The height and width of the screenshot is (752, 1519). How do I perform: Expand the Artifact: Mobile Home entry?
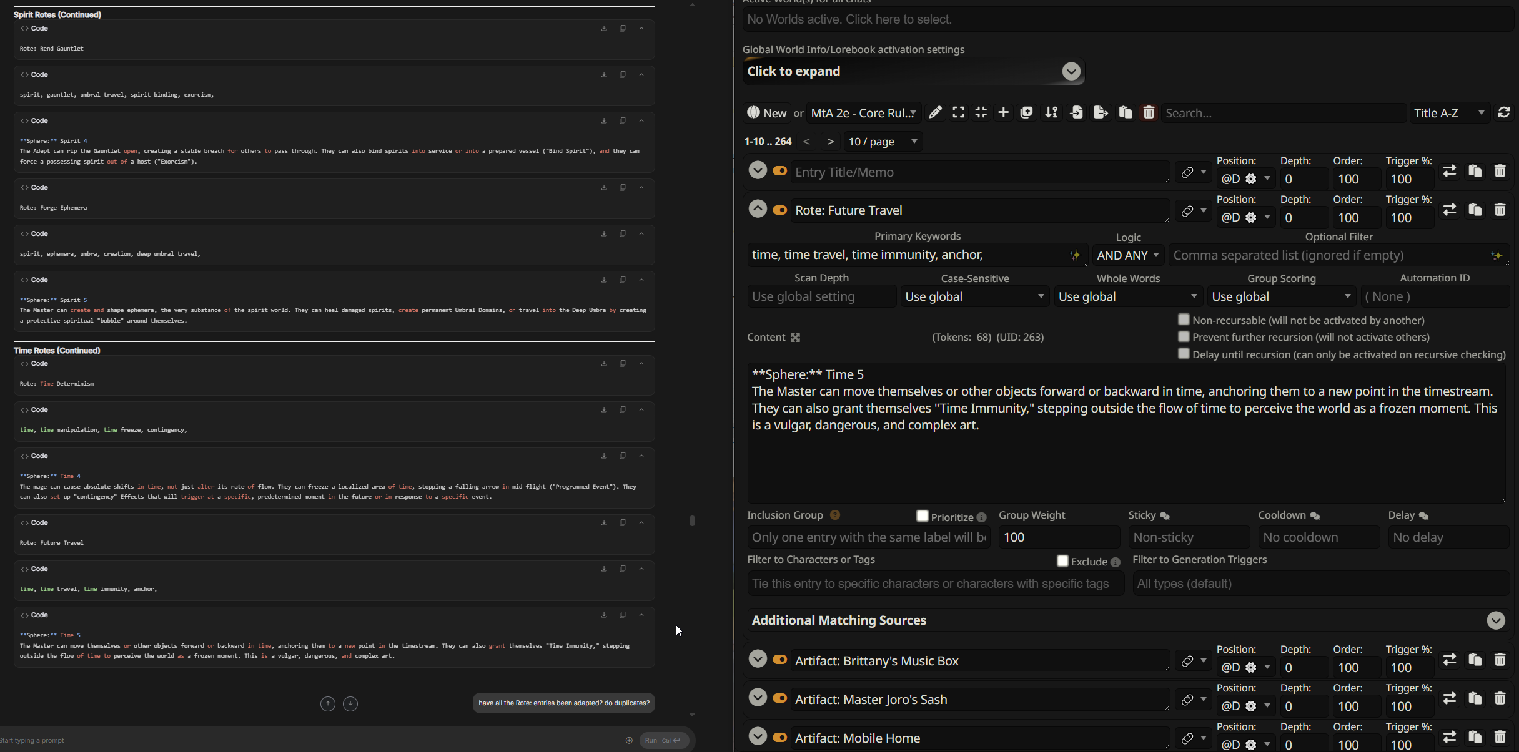(x=758, y=736)
